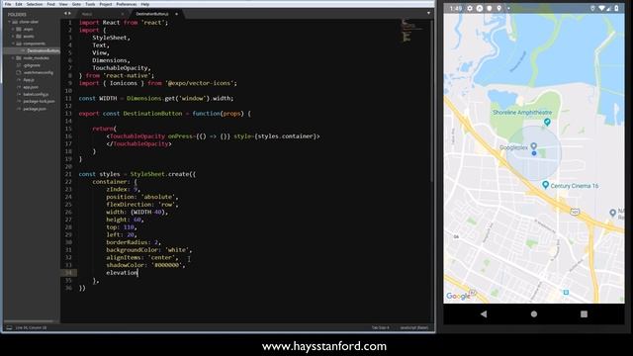Switch to the DestinationButton.js tab
The height and width of the screenshot is (356, 633).
click(152, 14)
